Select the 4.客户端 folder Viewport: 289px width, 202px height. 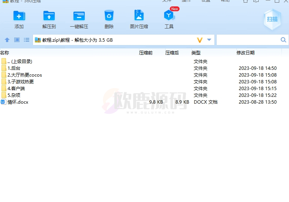click(140, 89)
